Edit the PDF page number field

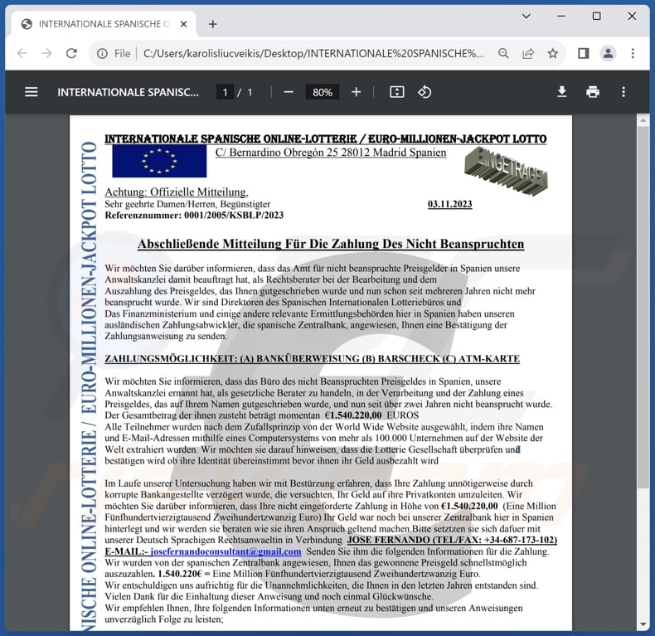(225, 92)
